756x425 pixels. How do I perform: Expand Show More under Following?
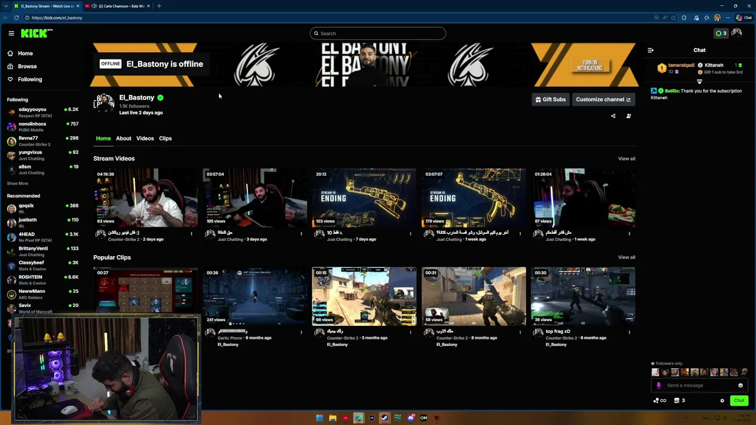(x=18, y=183)
